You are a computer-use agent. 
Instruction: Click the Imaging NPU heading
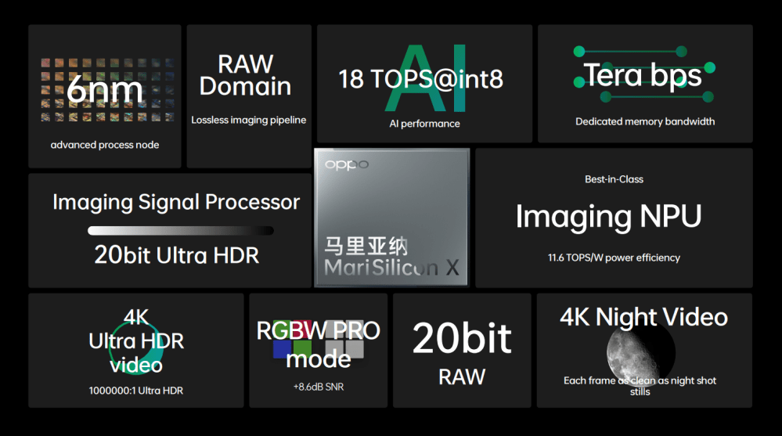pos(608,217)
